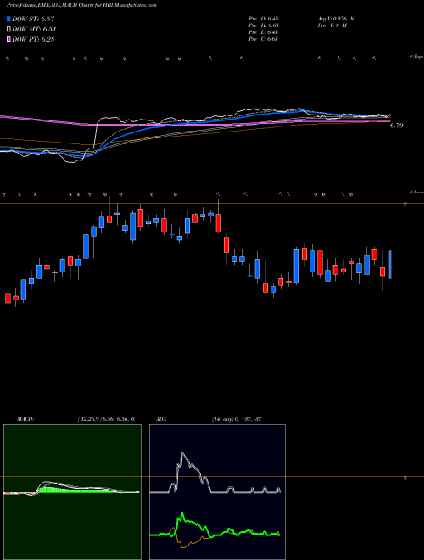Click the blue DOW ST legend swatch
424x560 pixels.
[8, 19]
